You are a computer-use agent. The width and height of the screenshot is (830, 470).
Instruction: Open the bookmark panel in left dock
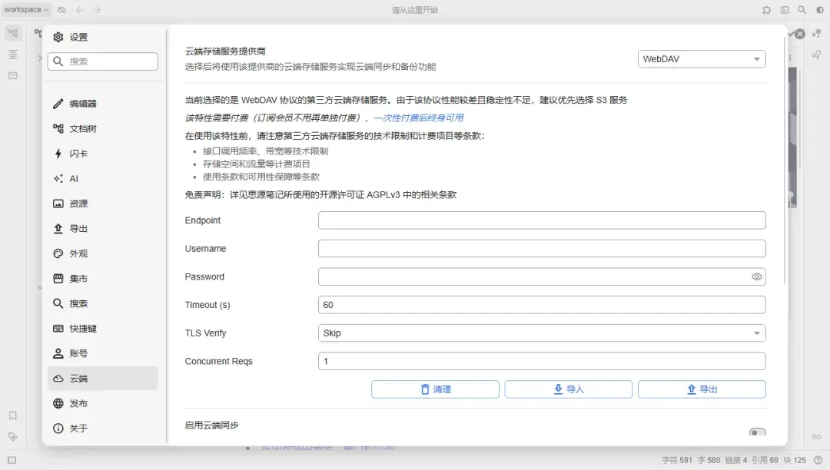13,415
